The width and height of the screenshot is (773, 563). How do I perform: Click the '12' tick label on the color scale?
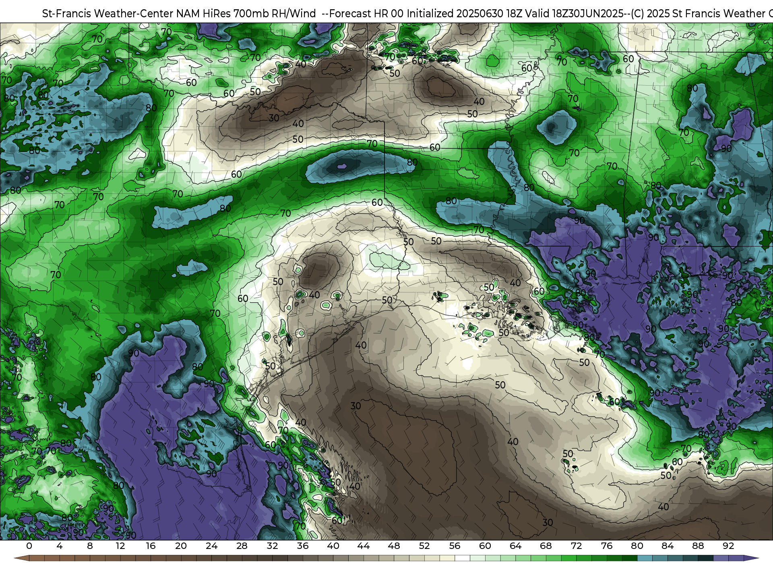[120, 546]
